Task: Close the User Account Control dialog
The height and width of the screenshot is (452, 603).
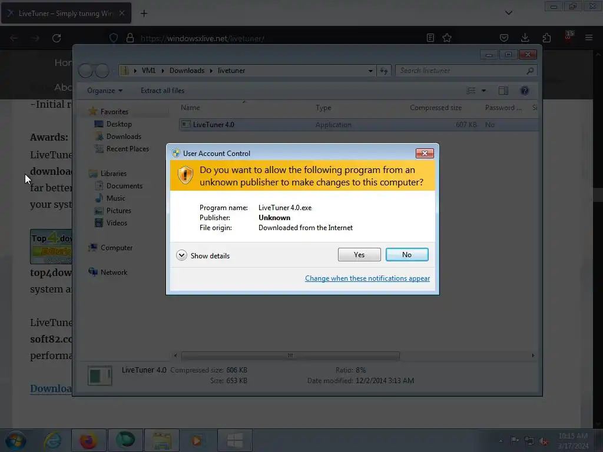Action: pyautogui.click(x=425, y=154)
